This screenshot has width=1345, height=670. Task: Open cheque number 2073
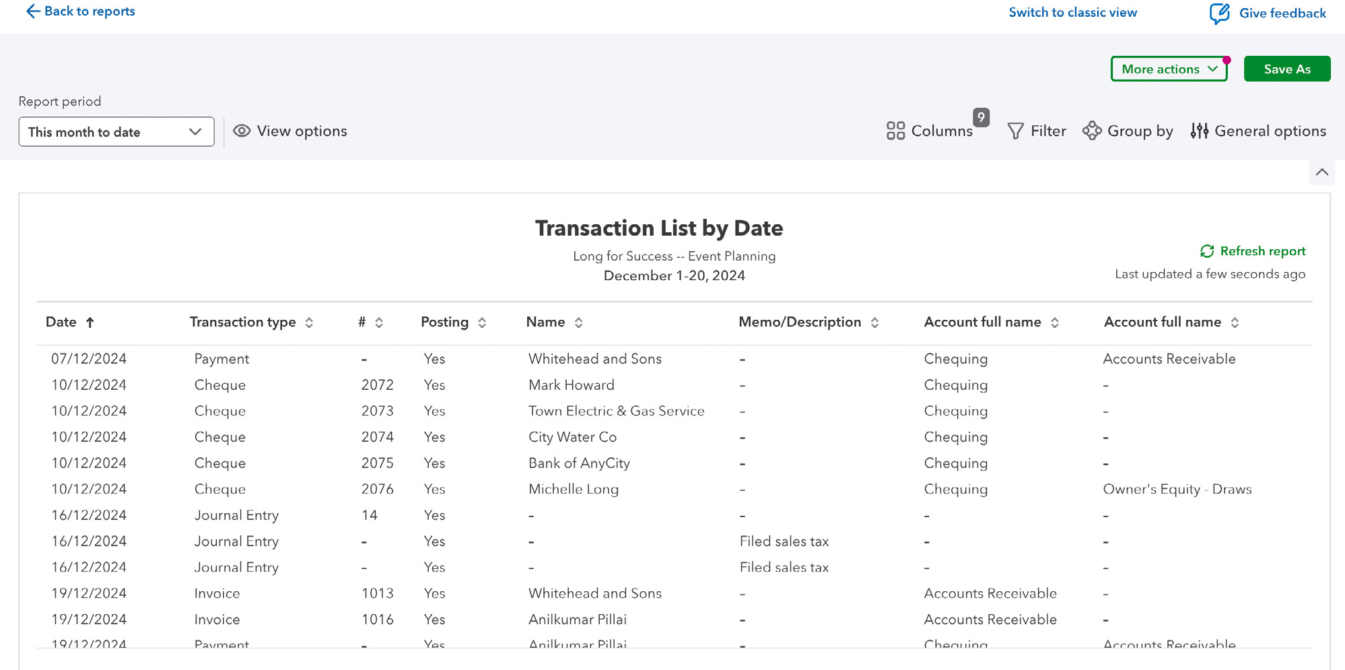click(x=377, y=411)
